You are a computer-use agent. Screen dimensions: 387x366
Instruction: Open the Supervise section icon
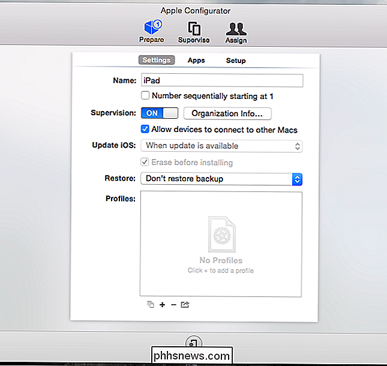point(194,32)
